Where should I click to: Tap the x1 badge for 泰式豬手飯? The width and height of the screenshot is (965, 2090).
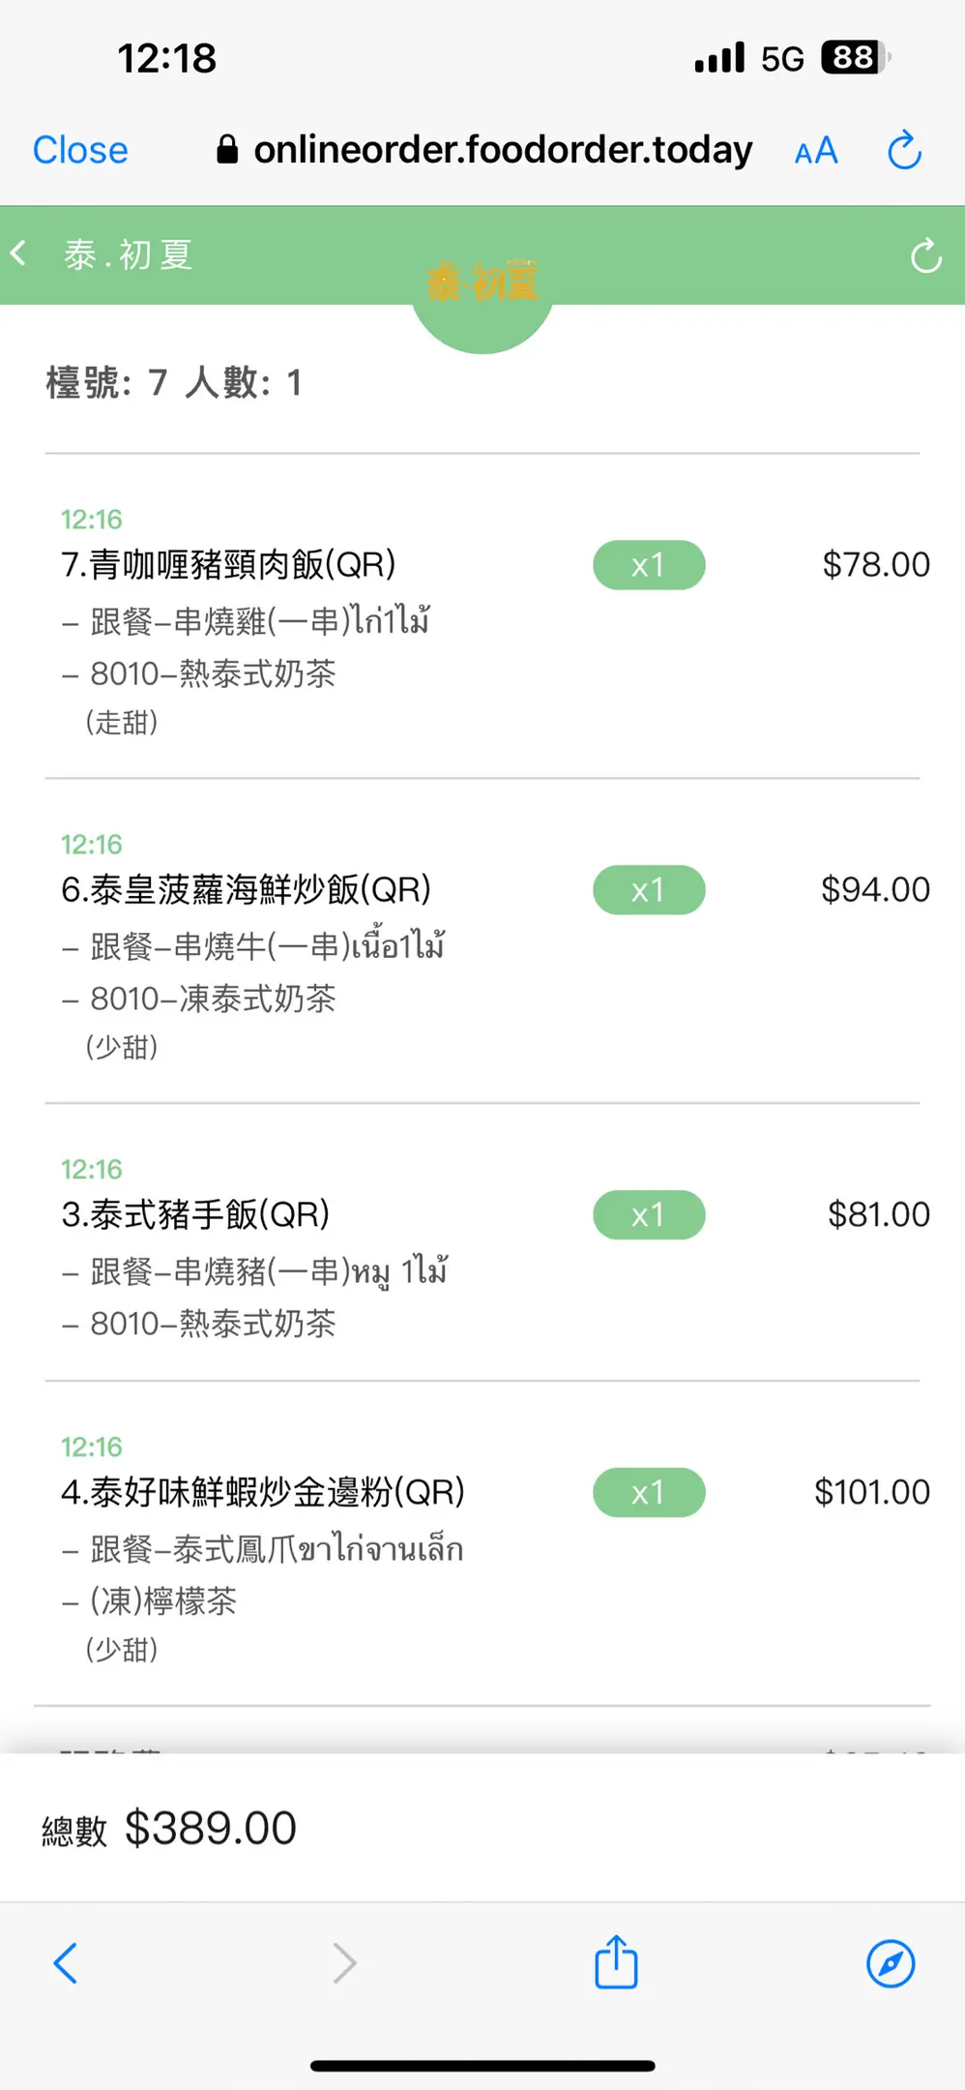649,1215
